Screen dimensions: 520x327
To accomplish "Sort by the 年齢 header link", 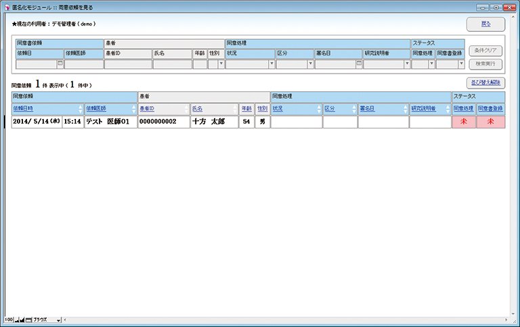I will (x=246, y=109).
